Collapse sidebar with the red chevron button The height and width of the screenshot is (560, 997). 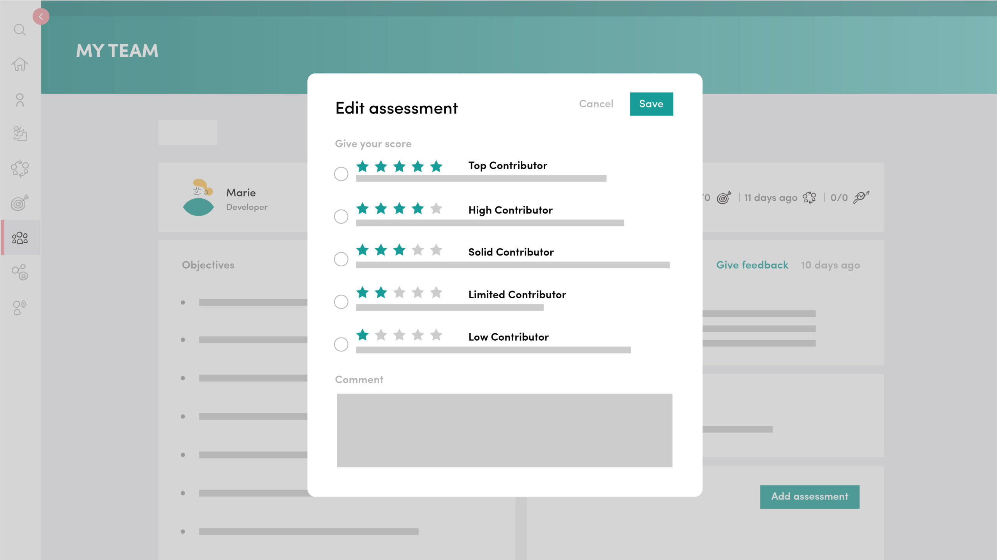[x=41, y=17]
